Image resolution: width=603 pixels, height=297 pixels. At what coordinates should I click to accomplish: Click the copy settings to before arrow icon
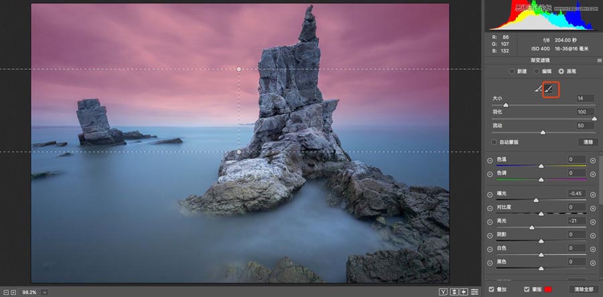464,292
